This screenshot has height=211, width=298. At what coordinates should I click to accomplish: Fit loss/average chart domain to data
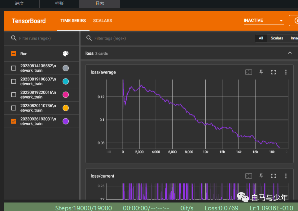[x=248, y=72]
